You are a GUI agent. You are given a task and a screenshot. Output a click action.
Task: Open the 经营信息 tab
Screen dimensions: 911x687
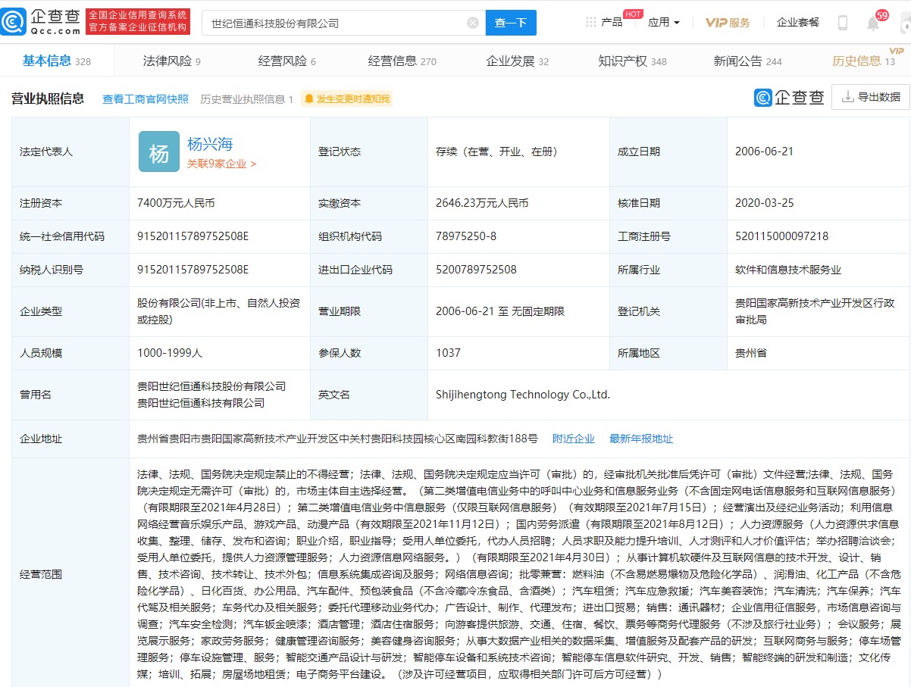(402, 61)
